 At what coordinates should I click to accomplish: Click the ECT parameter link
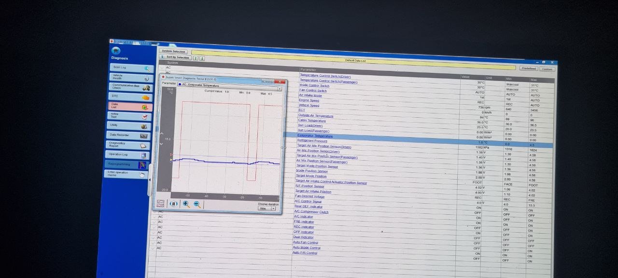tap(302, 110)
